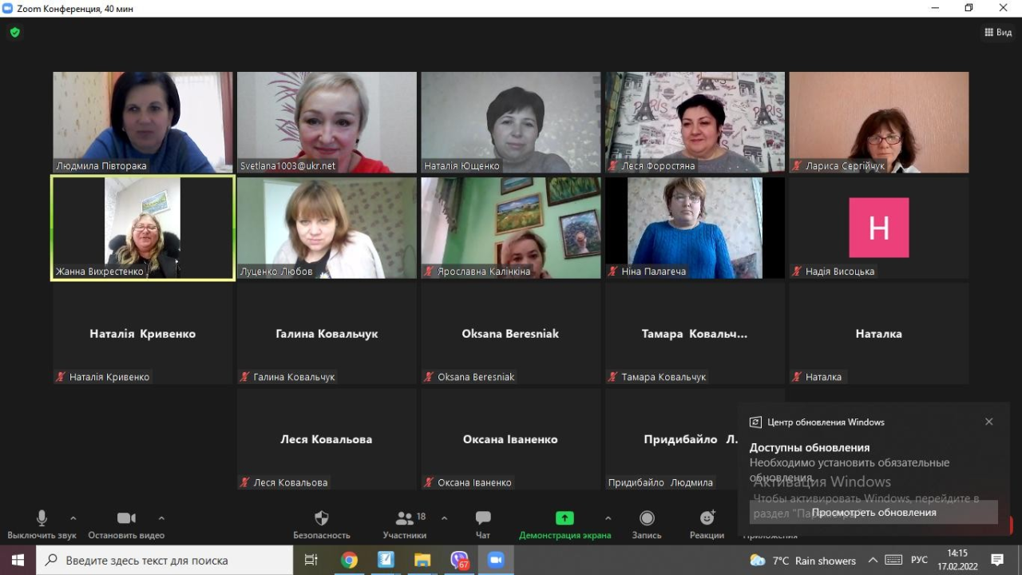This screenshot has height=575, width=1022.
Task: Click muted mic icon beside Леся Форостяна
Action: point(613,166)
